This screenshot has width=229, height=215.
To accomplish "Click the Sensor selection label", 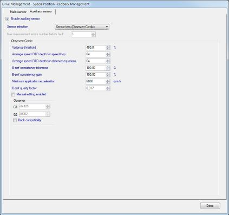I will point(17,27).
